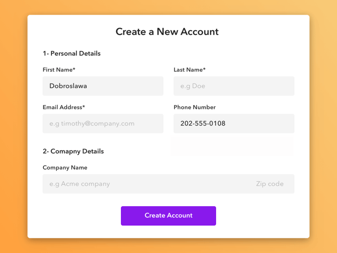The width and height of the screenshot is (337, 253).
Task: Click the Zip code placeholder text
Action: pyautogui.click(x=270, y=184)
